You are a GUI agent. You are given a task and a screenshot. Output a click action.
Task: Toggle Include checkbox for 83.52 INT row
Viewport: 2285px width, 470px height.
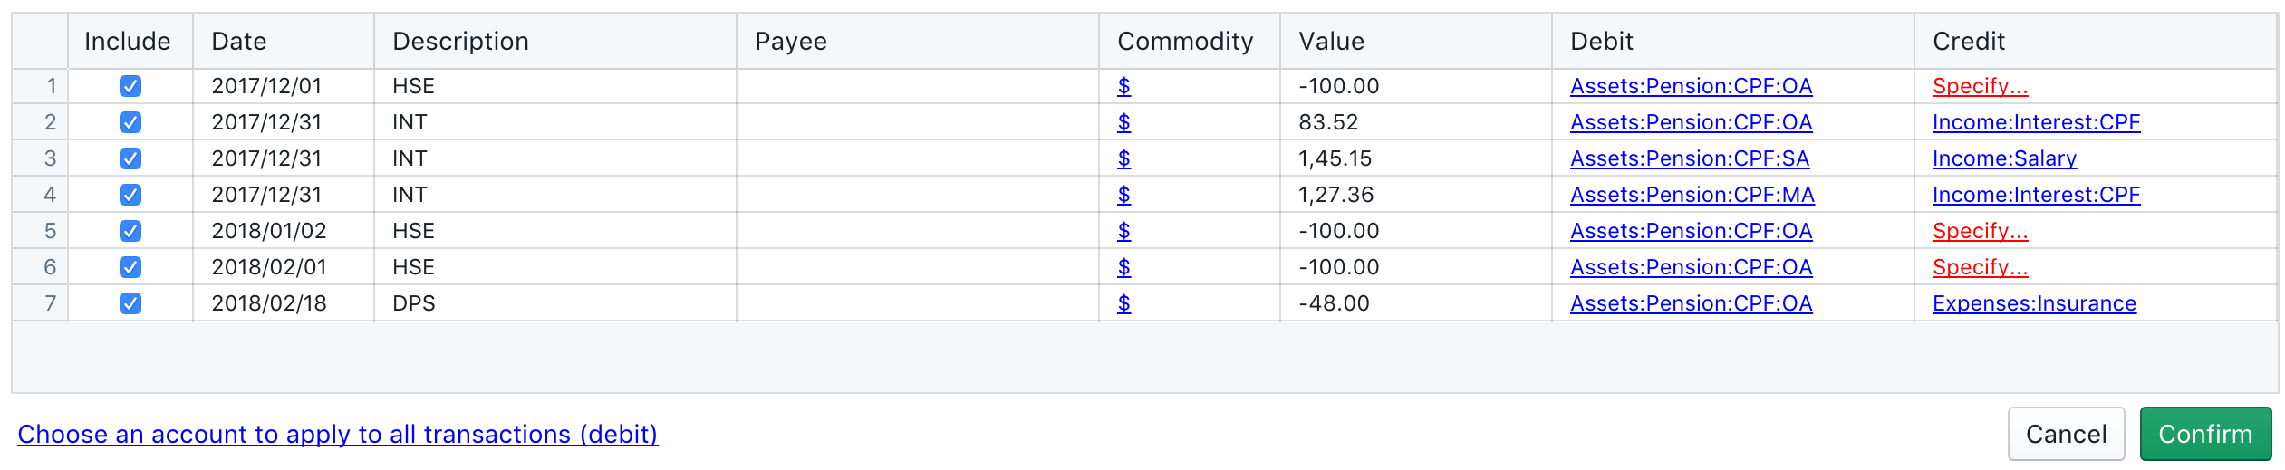130,122
